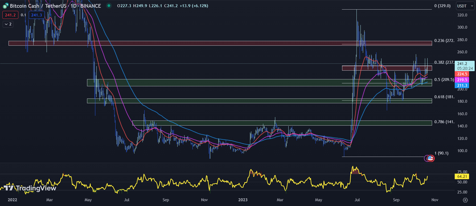The height and width of the screenshot is (206, 476).
Task: Click the TradingView logo
Action: 30,188
